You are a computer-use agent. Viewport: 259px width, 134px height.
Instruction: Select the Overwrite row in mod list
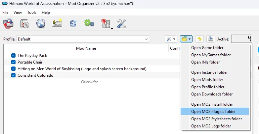tap(89, 82)
